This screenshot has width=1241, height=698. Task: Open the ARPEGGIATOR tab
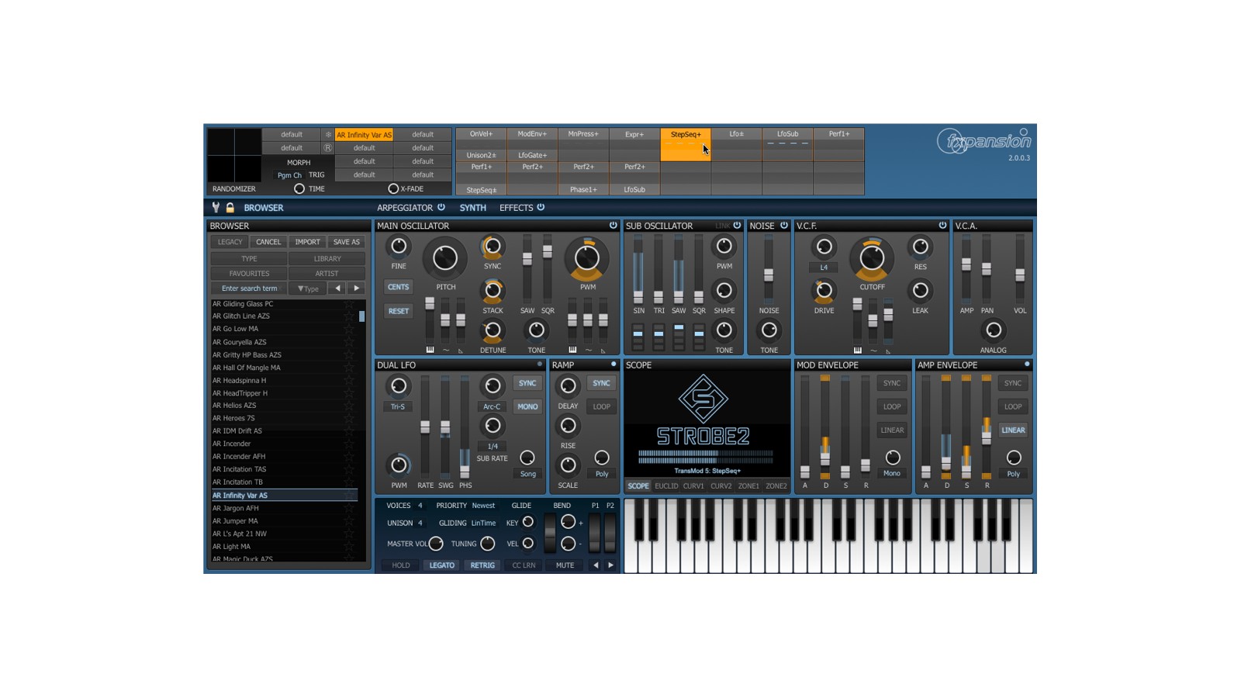(x=405, y=208)
